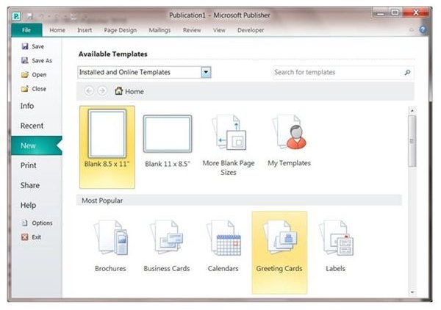Select the Business Cards template icon
441x310 pixels.
[167, 237]
